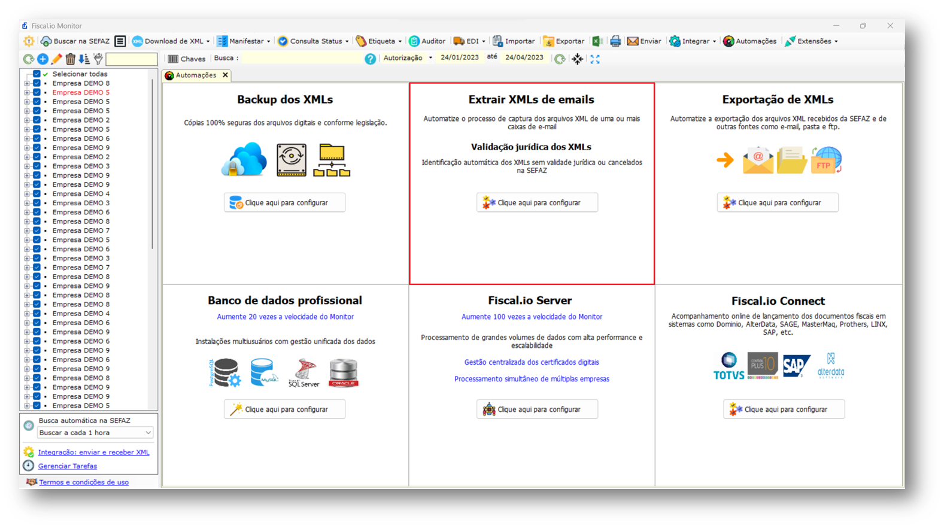Viewport: 944px width, 528px height.
Task: Close the Automações tab with its X
Action: pos(225,75)
